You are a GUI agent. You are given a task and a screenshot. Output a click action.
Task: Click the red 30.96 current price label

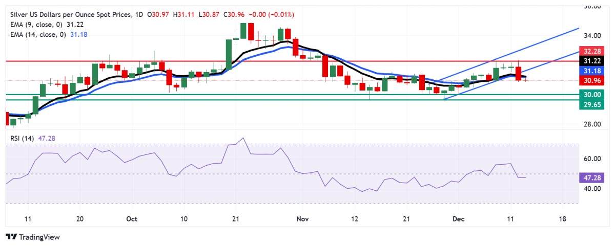tap(592, 80)
